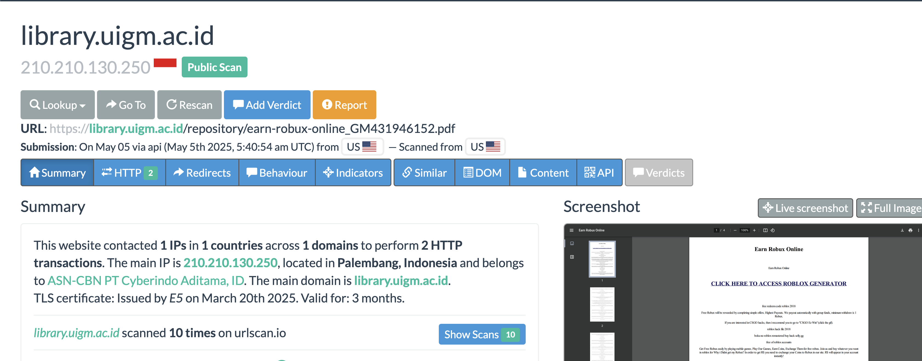
Task: Open the Behaviour tab
Action: pyautogui.click(x=277, y=173)
